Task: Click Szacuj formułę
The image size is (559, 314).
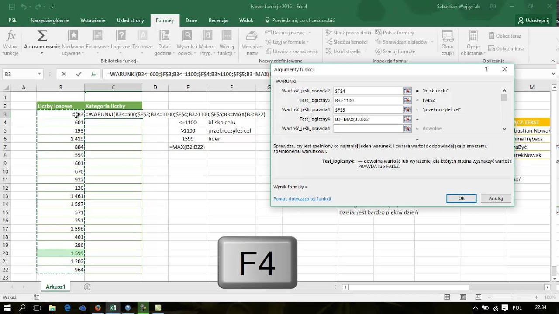Action: [395, 51]
